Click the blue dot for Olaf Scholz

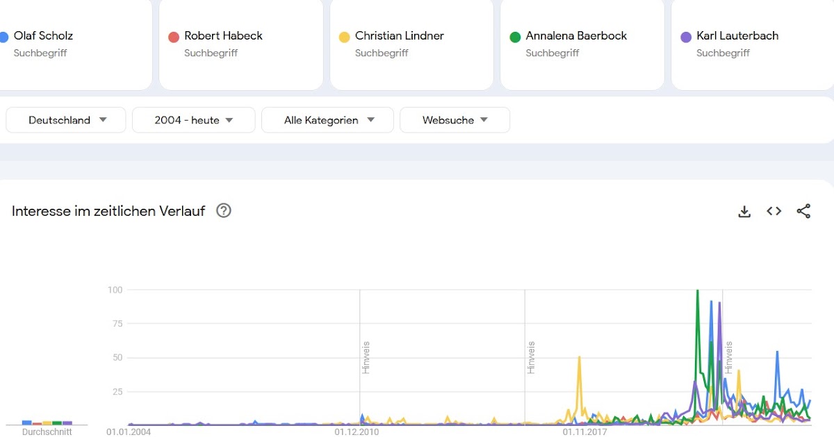(3, 37)
